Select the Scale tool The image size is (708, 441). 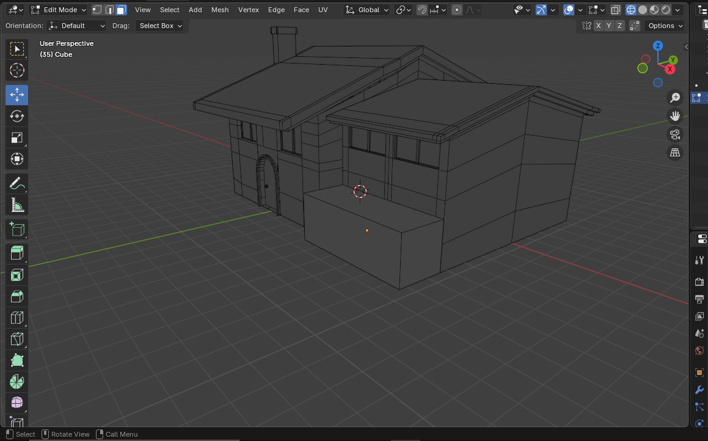[x=16, y=137]
